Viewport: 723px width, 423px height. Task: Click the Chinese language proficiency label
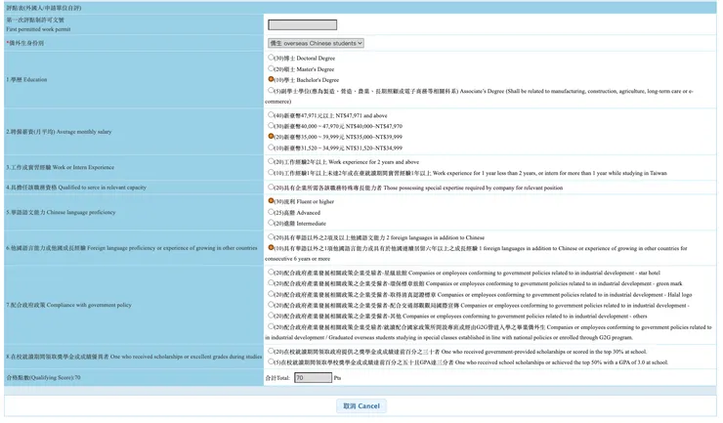61,213
